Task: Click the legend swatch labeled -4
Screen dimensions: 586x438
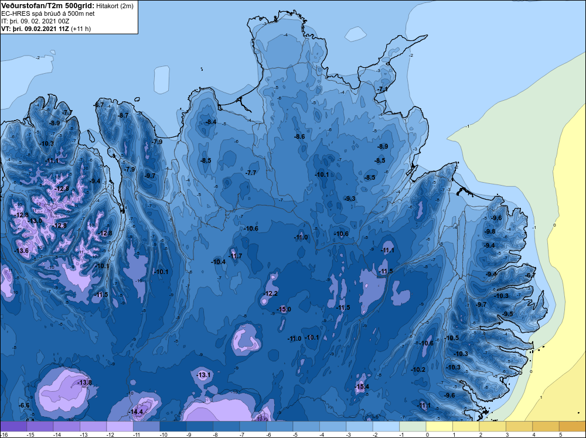Action: point(333,426)
